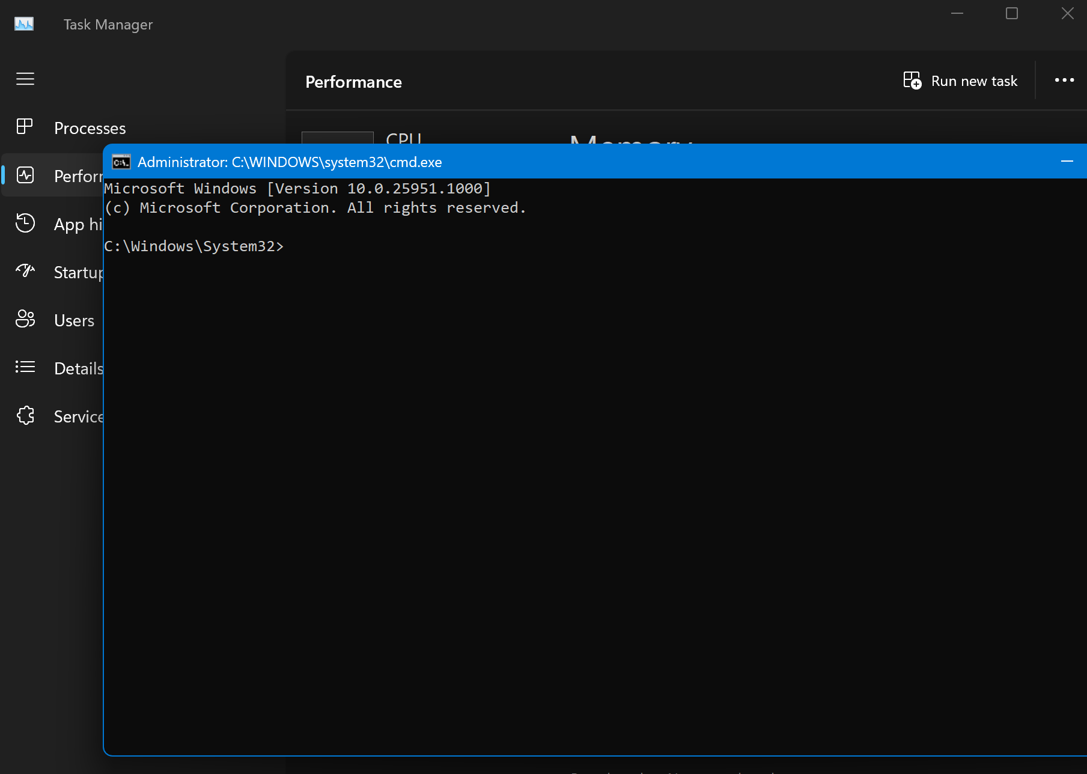1087x774 pixels.
Task: Click the cmd.exe title bar icon
Action: [121, 162]
